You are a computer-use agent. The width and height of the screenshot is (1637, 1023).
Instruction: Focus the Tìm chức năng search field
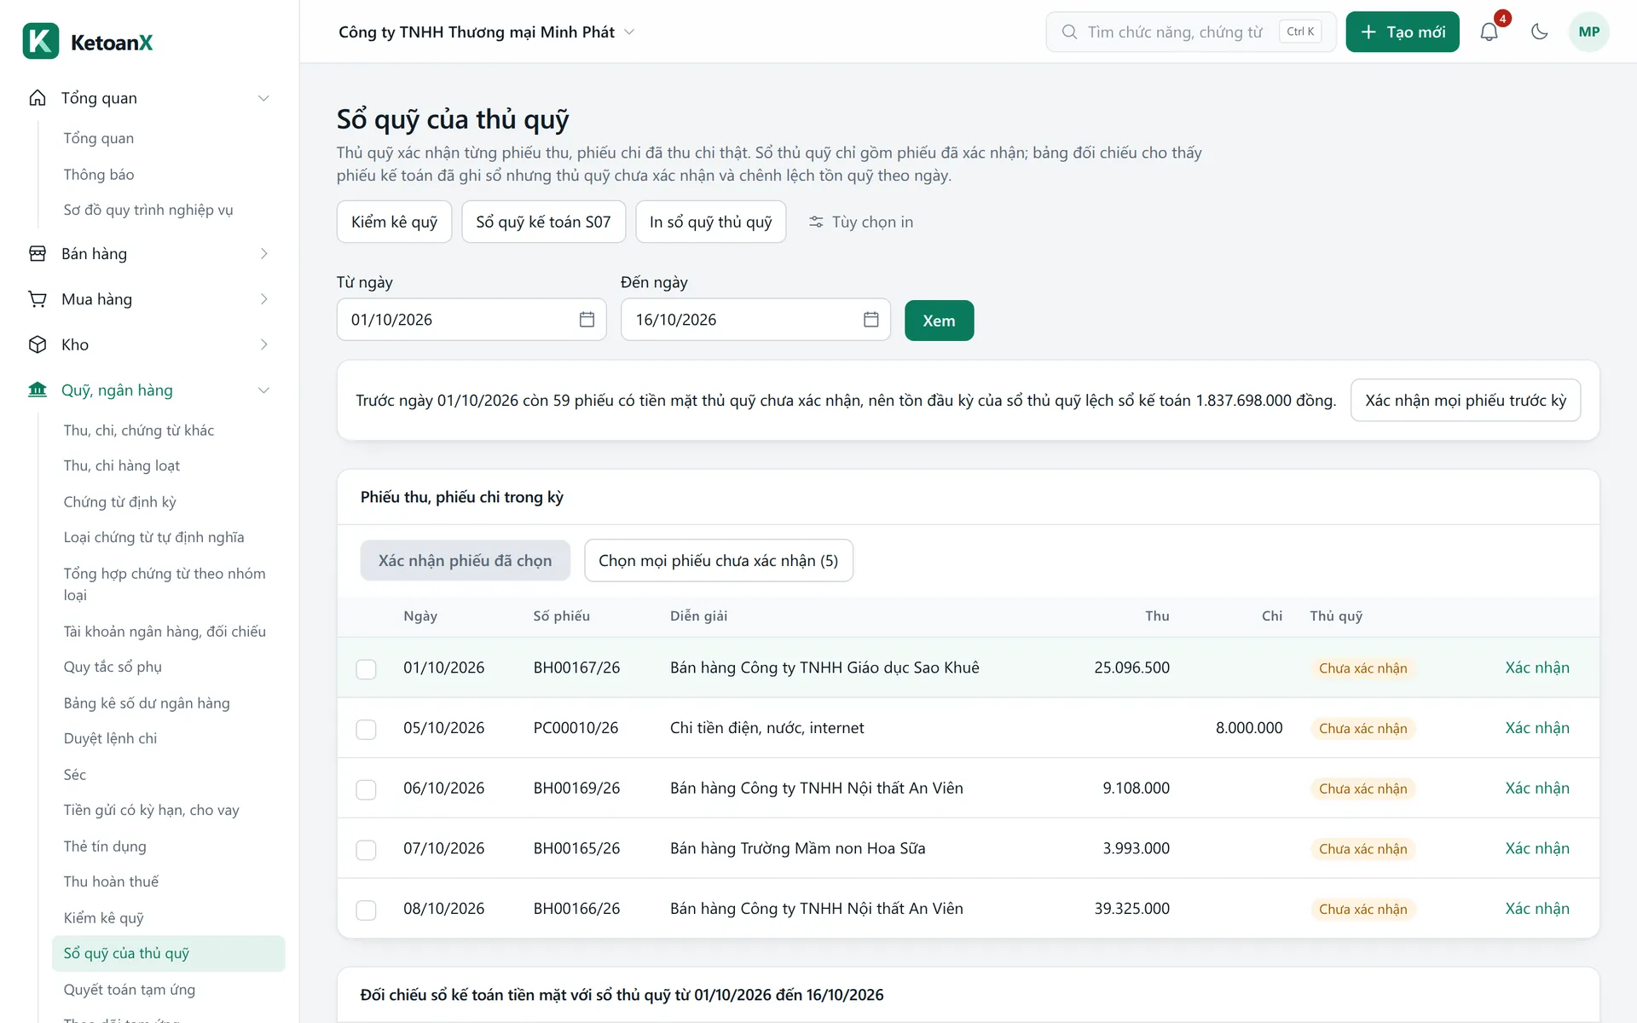click(1190, 32)
